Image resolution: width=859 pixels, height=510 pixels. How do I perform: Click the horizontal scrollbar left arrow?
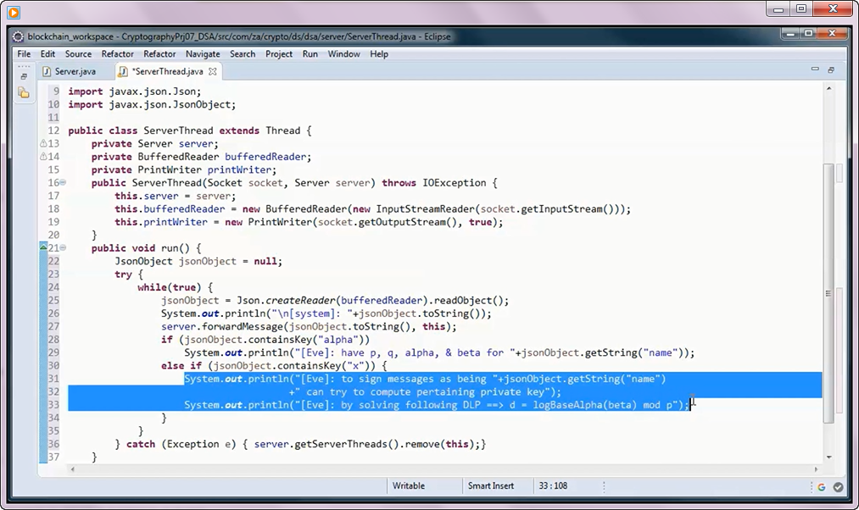point(72,469)
